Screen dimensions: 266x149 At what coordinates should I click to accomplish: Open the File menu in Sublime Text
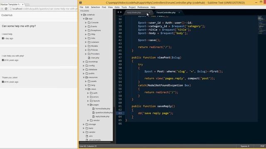[x=81, y=7]
